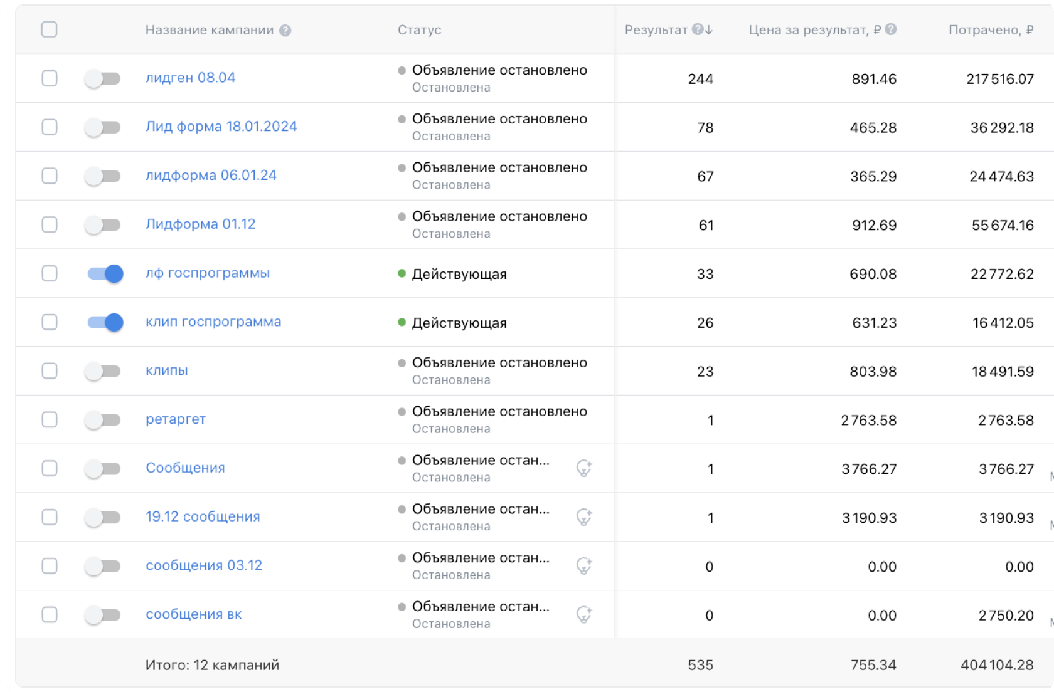Disable the лф госпрограммы campaign toggle
The height and width of the screenshot is (692, 1054).
(105, 274)
